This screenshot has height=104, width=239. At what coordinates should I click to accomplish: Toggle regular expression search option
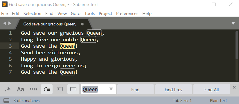point(7,89)
